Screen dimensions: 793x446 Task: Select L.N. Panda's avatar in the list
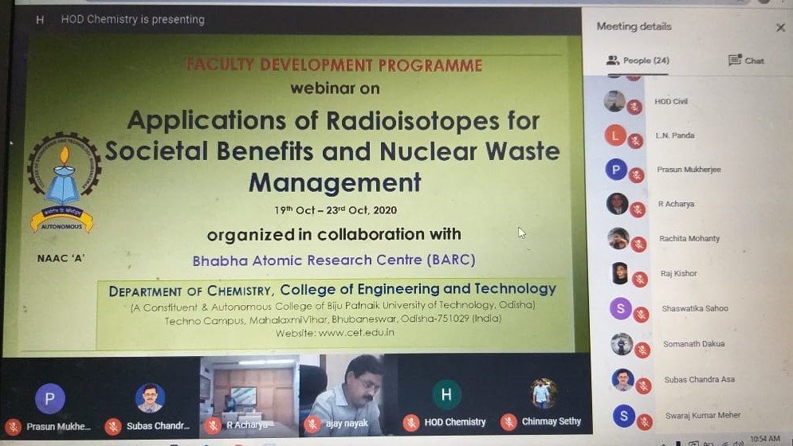[615, 135]
